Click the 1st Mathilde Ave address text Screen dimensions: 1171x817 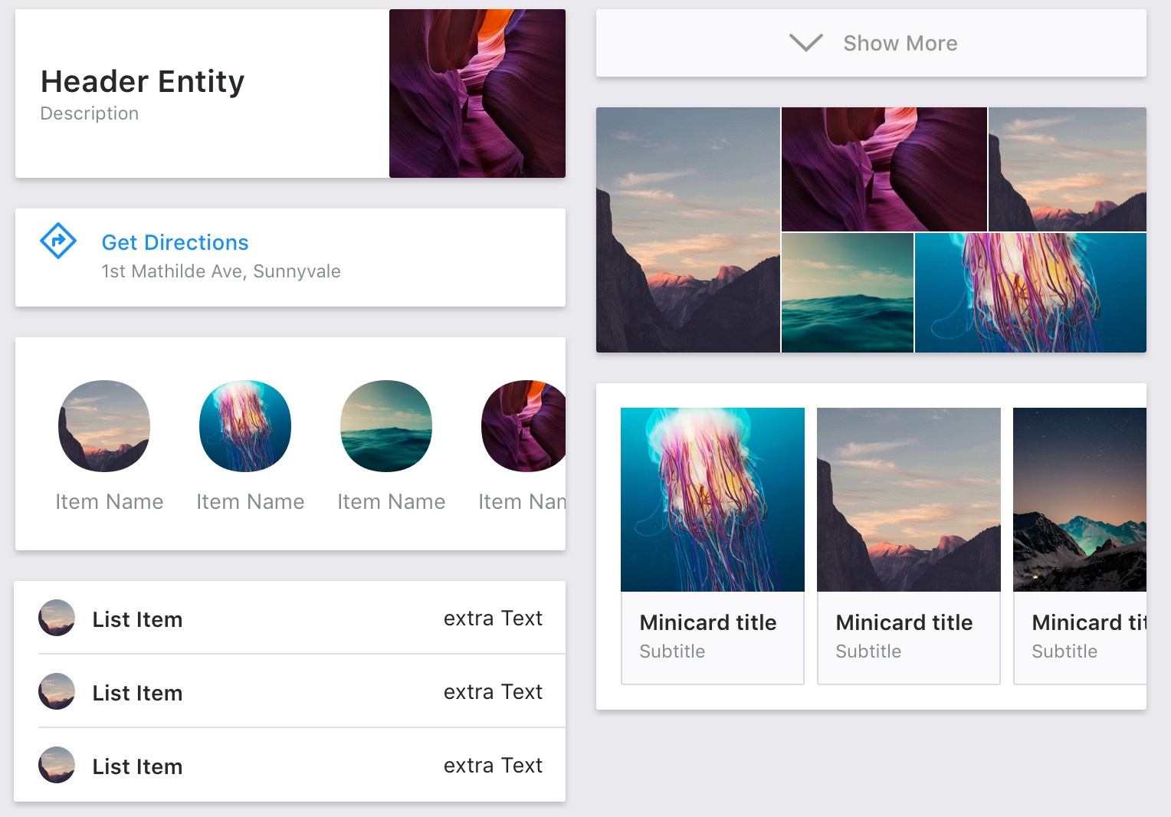(x=221, y=271)
